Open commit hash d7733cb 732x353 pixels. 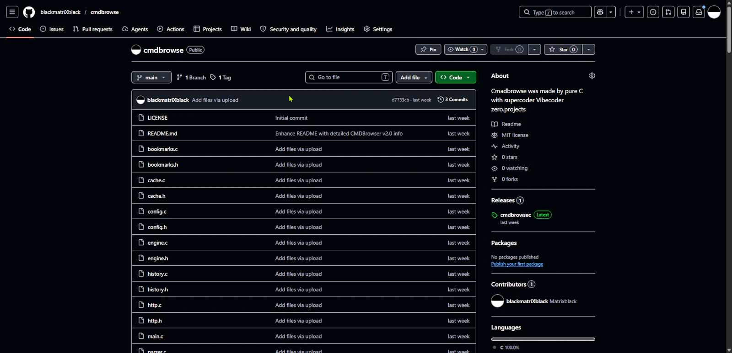pos(400,100)
